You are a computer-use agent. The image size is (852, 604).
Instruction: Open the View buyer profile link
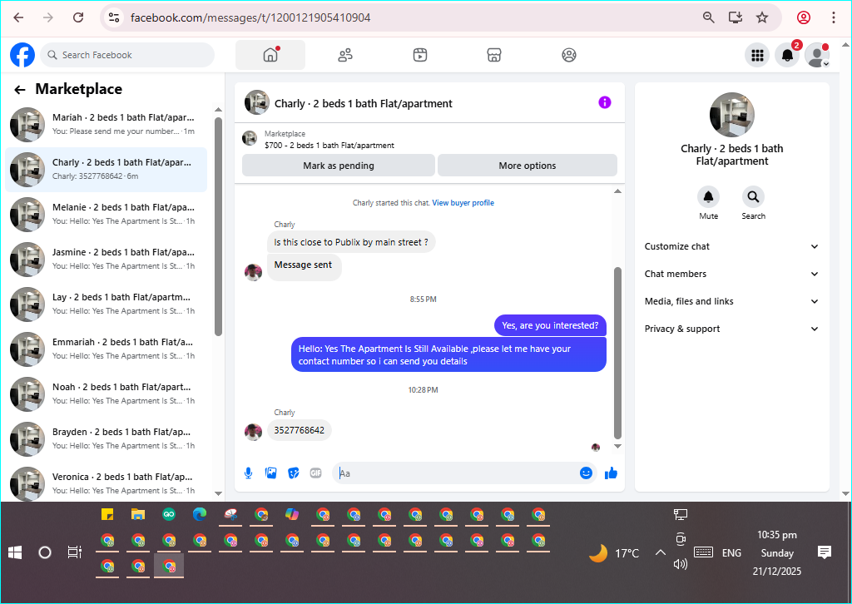pos(463,203)
